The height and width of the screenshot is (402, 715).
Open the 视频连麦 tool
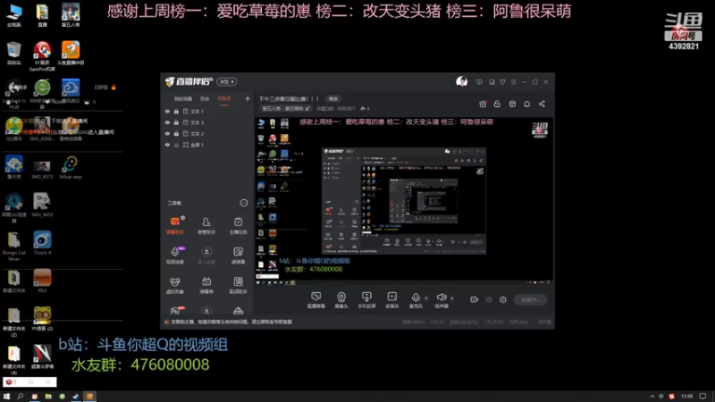(175, 255)
